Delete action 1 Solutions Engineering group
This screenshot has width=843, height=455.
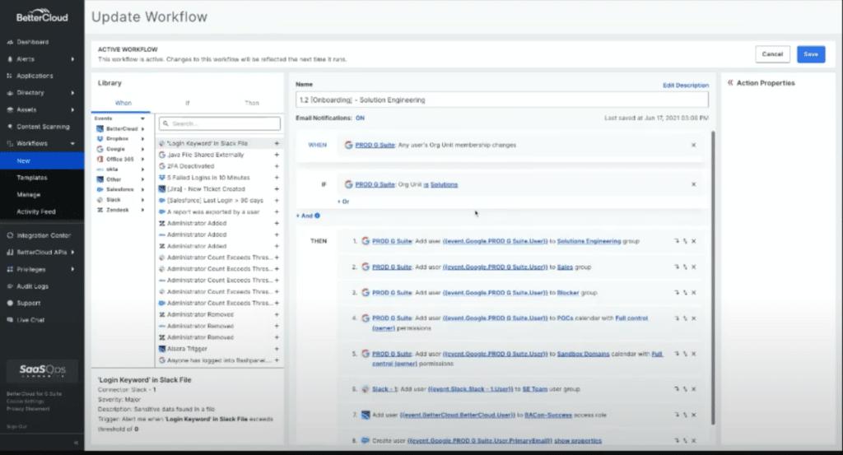click(x=693, y=241)
